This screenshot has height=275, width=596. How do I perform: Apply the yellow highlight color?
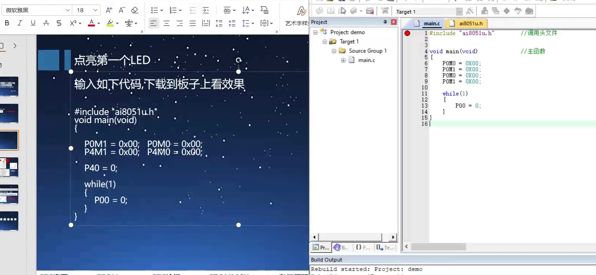pos(110,23)
